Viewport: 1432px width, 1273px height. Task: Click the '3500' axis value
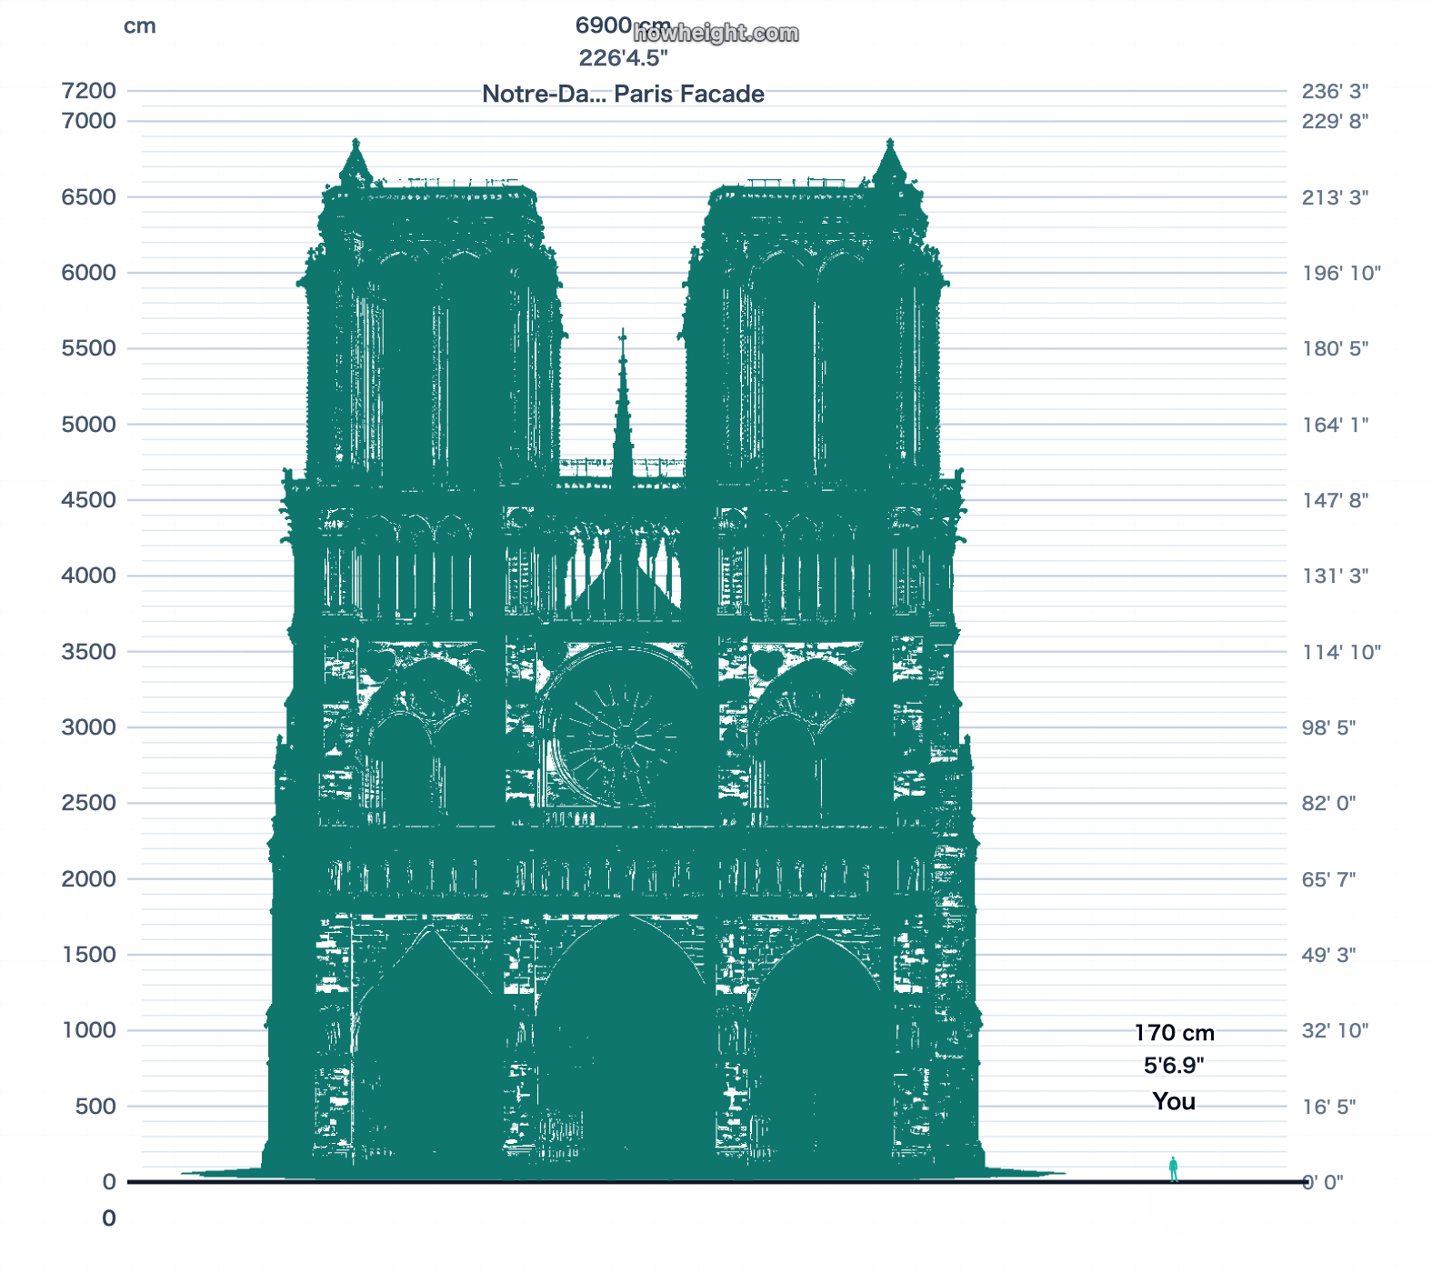[x=89, y=652]
